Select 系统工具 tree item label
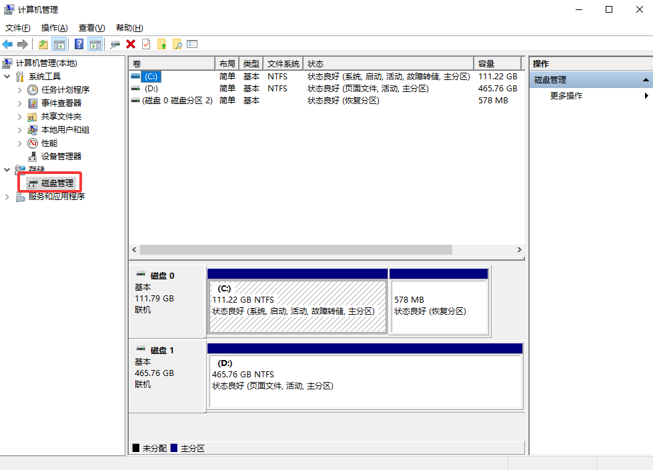 point(45,77)
